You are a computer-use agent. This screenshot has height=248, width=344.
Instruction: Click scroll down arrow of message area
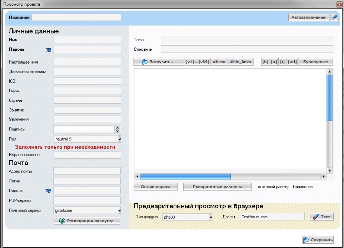pyautogui.click(x=329, y=170)
